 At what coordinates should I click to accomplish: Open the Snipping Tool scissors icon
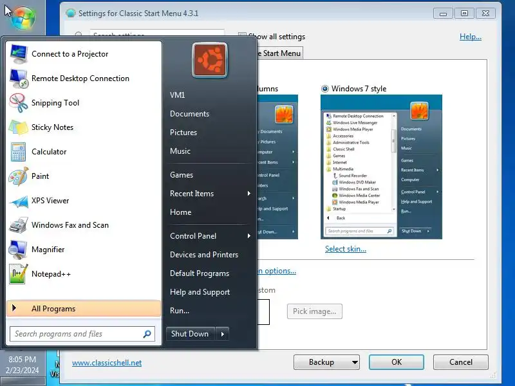coord(19,103)
